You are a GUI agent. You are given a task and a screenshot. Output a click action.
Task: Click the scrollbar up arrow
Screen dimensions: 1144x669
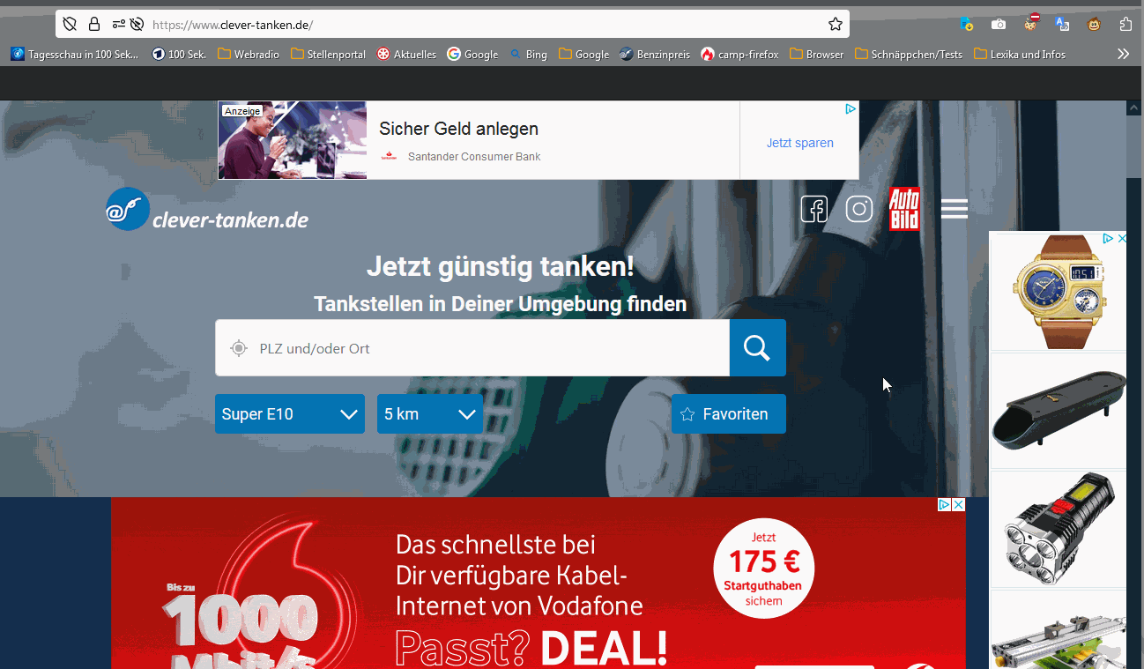1135,108
